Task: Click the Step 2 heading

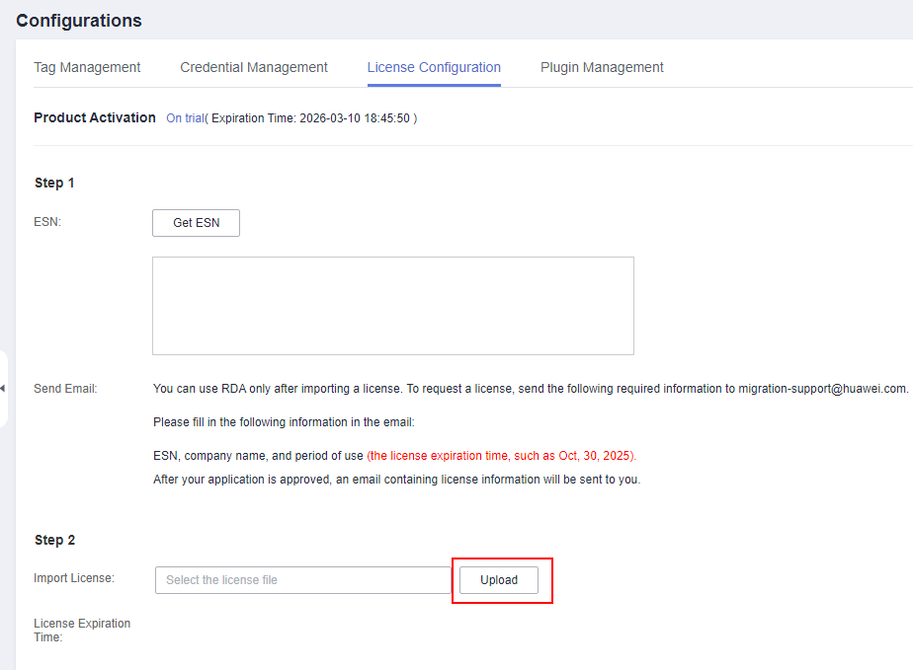Action: point(54,540)
